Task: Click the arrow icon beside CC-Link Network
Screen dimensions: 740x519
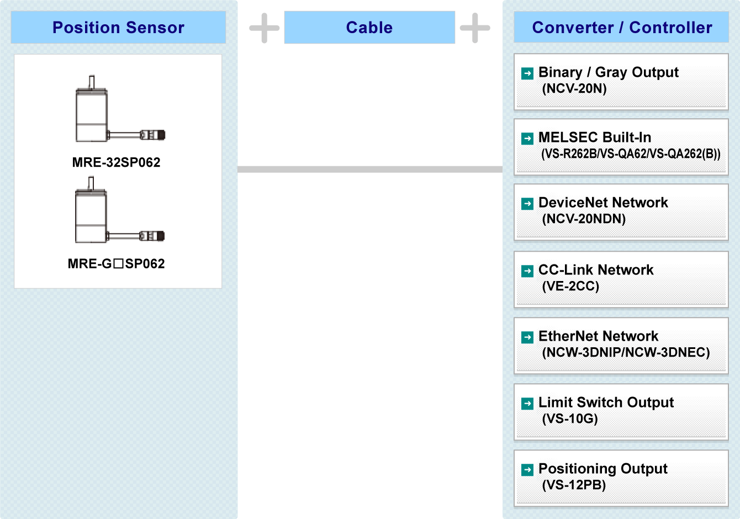Action: click(x=527, y=271)
